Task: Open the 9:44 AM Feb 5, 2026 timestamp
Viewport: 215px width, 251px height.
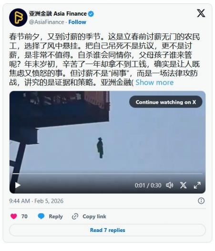Action: [36, 201]
